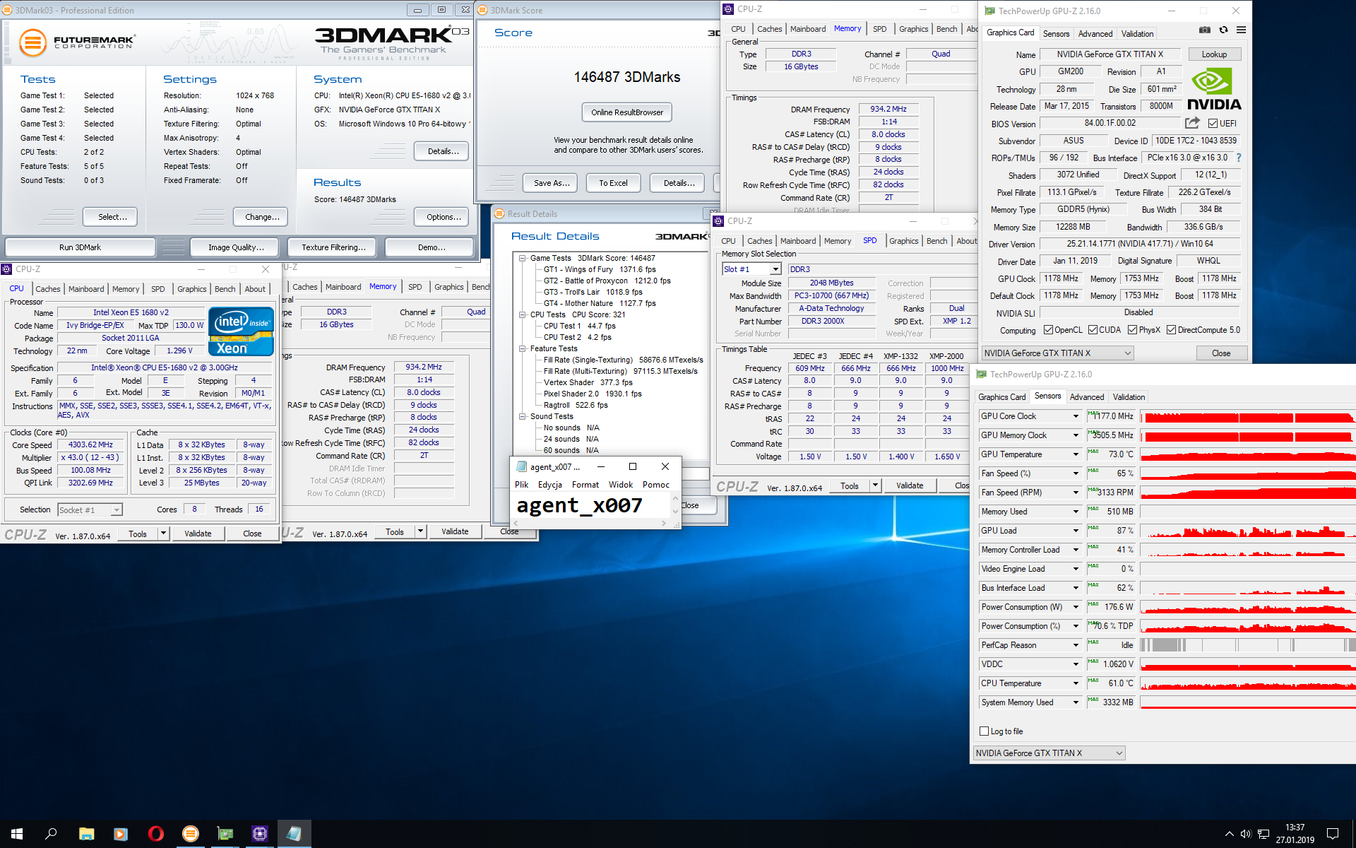Open the taskbar search icon
1356x848 pixels.
click(51, 834)
